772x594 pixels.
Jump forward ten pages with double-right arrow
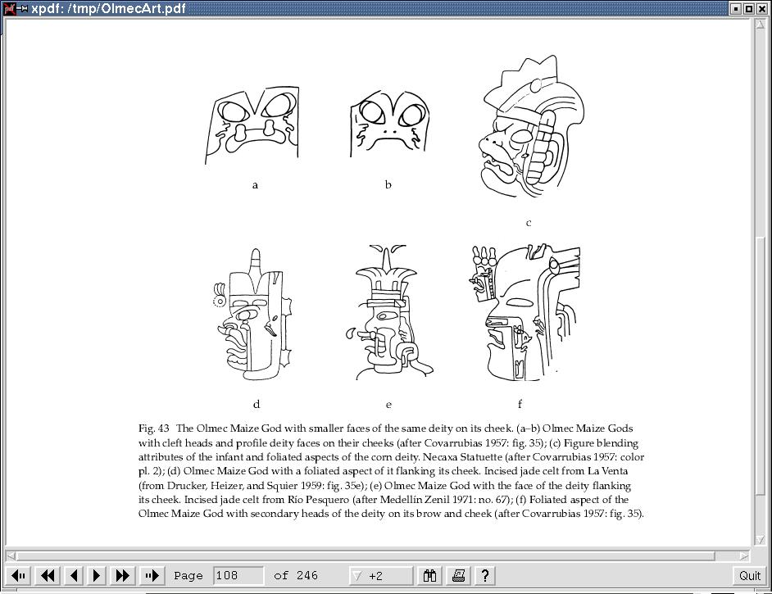tap(123, 575)
